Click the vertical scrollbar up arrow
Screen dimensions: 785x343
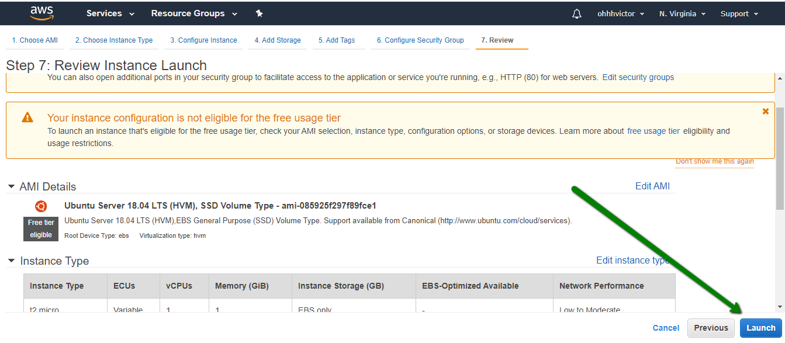click(780, 78)
